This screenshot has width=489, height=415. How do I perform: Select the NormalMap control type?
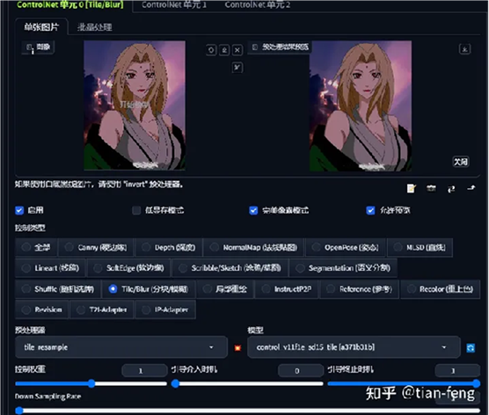[x=253, y=247]
